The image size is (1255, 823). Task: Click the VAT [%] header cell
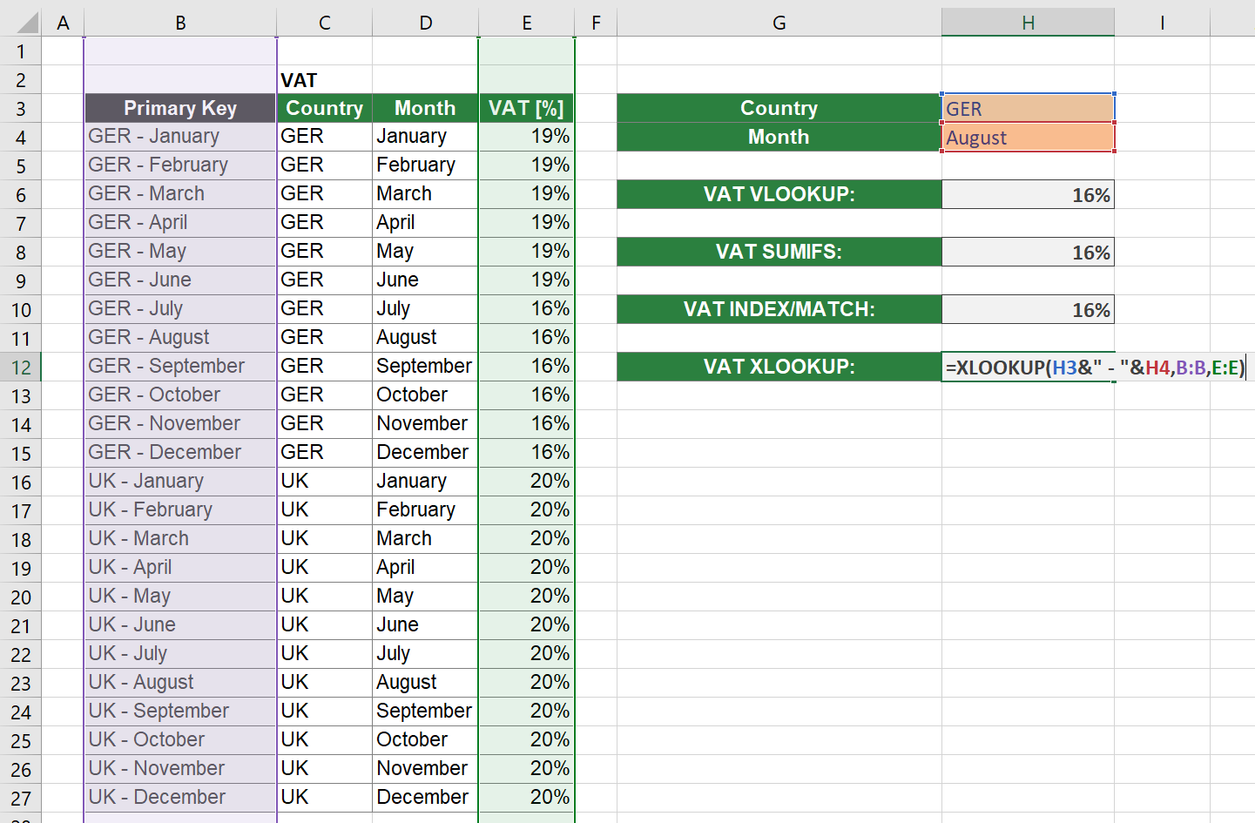click(x=526, y=108)
